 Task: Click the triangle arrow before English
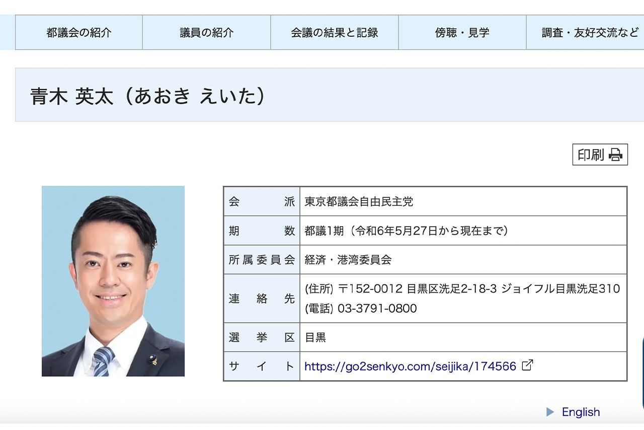point(550,412)
